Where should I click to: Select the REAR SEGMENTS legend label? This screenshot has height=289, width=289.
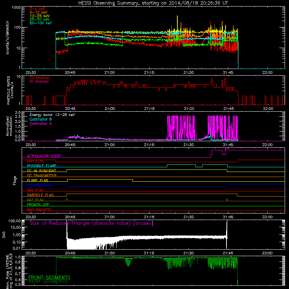(x=48, y=281)
